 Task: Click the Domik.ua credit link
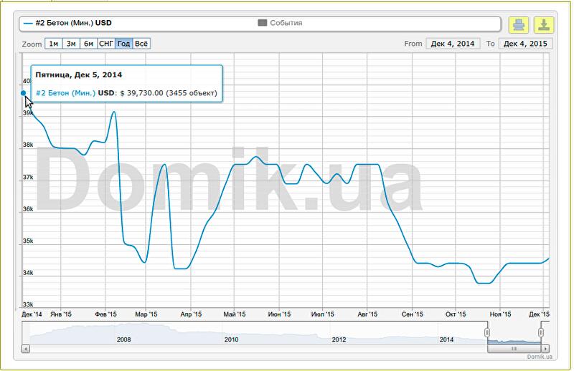(539, 357)
